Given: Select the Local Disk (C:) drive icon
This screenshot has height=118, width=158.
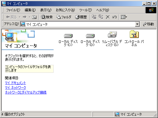Looking at the screenshot, I should tap(68, 36).
